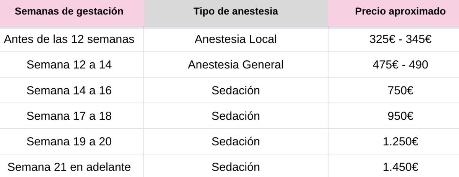Viewport: 459px width, 177px height.
Task: Select the 'Antes de las 12 semanas' cell
Action: 69,39
